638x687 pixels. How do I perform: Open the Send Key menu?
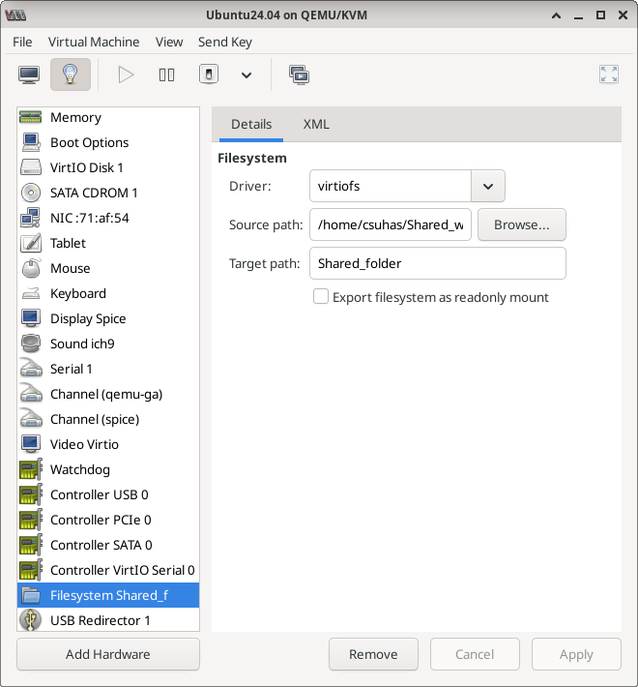pyautogui.click(x=224, y=42)
